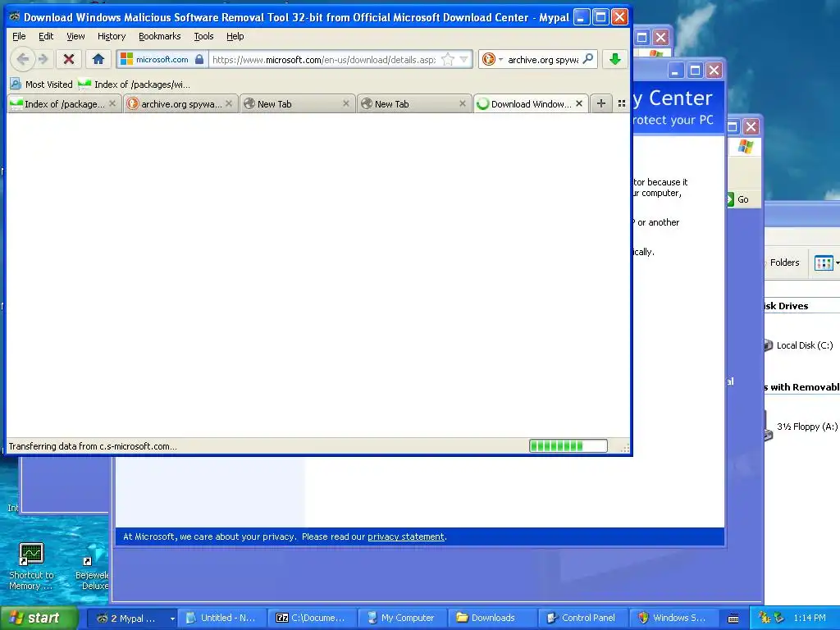
Task: Open the File menu
Action: click(19, 36)
